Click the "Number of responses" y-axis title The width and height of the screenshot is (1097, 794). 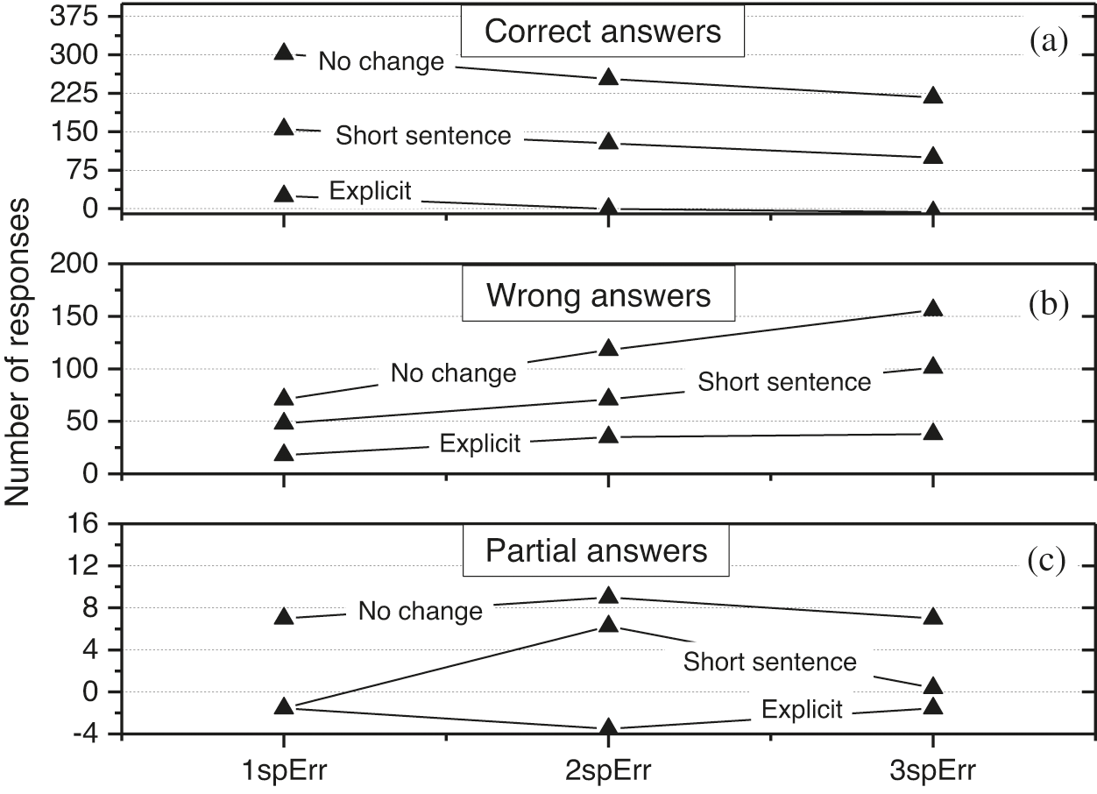coord(19,351)
